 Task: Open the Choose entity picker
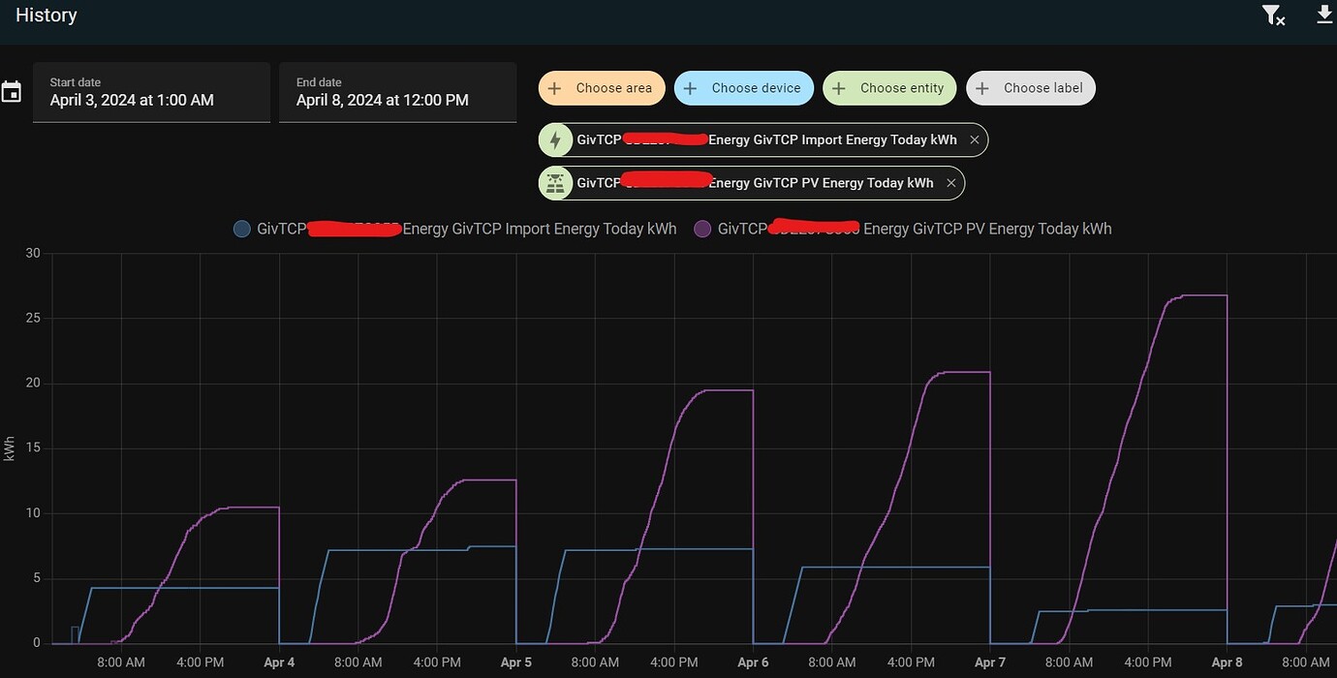click(889, 88)
